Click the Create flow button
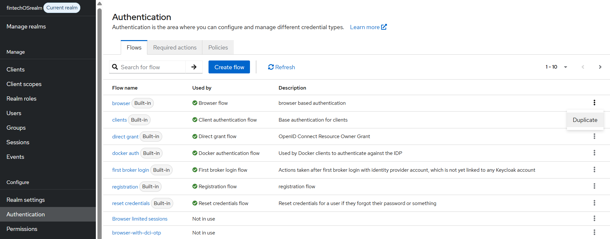Viewport: 610px width, 239px height. [x=229, y=67]
